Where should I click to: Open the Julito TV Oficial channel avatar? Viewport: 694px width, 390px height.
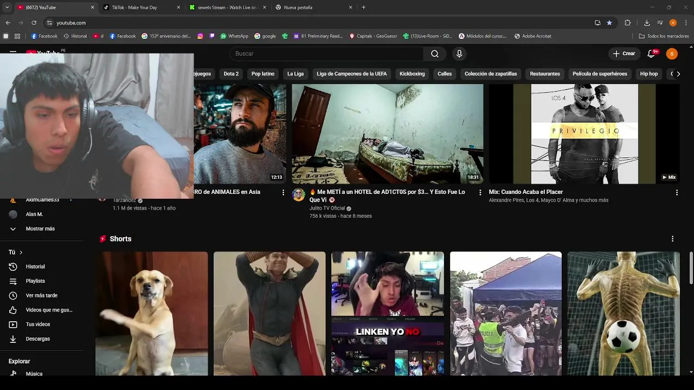tap(299, 195)
